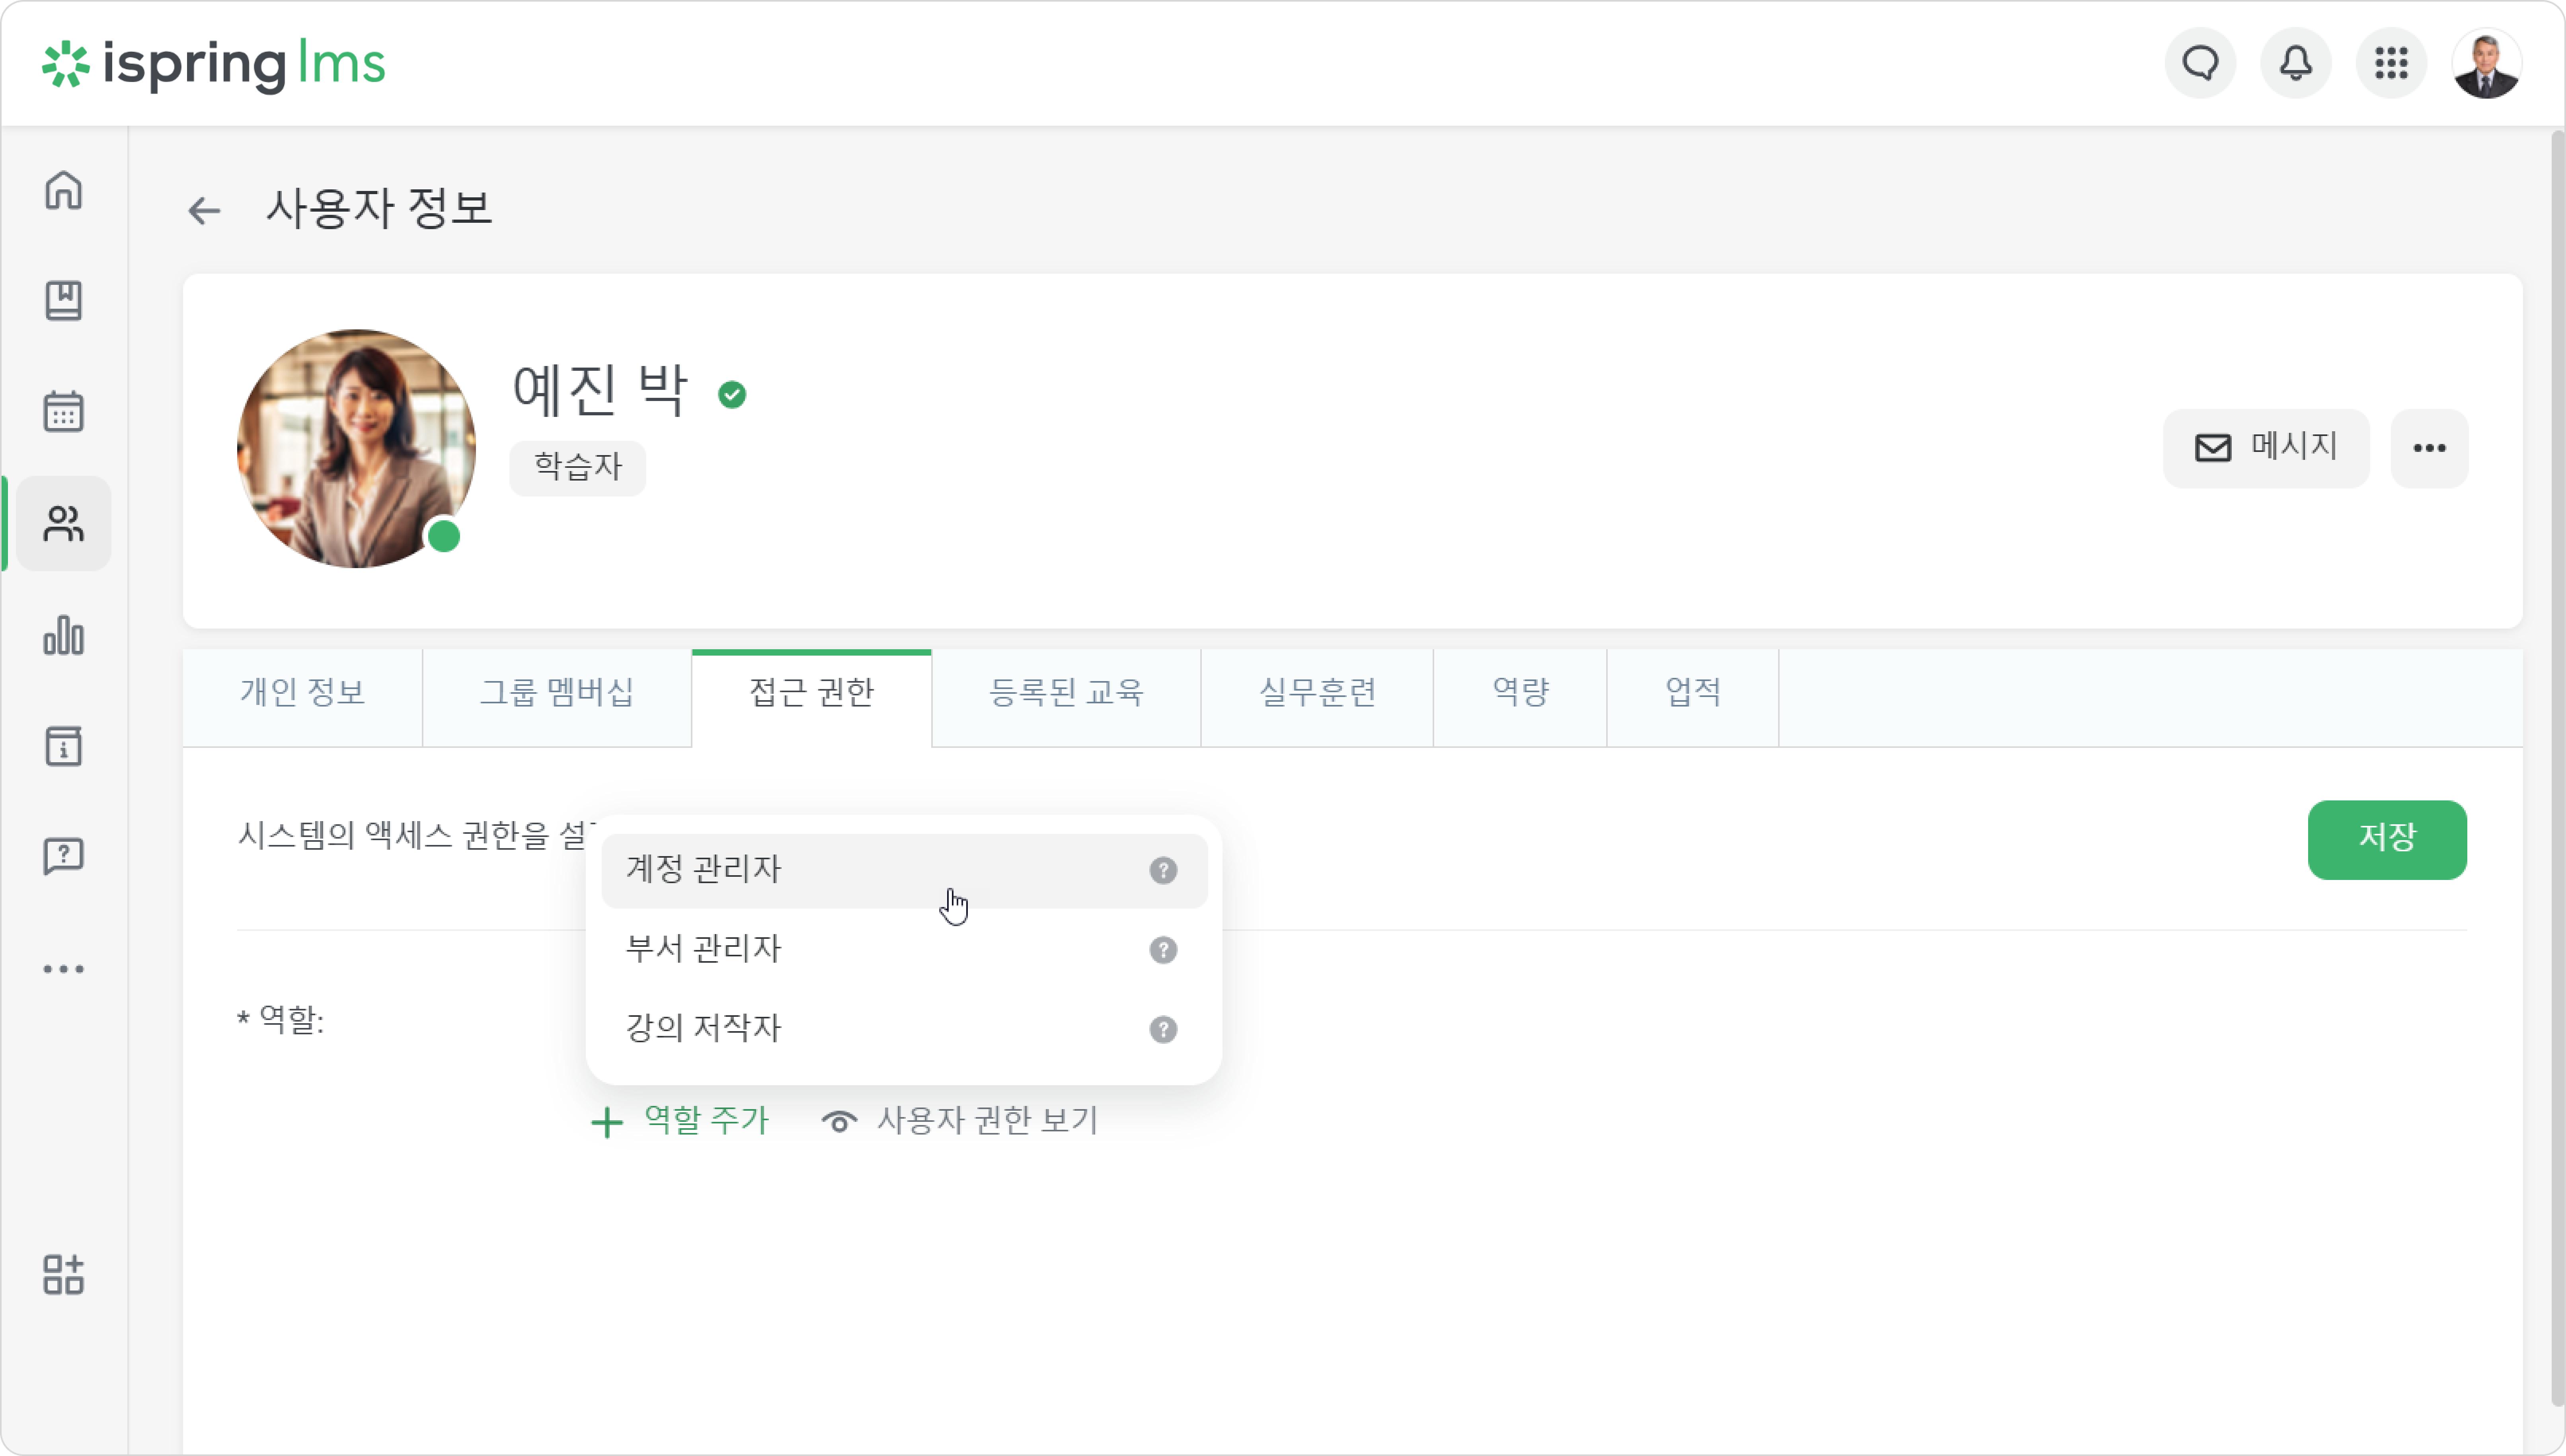Open the chat bubble icon in header
Image resolution: width=2566 pixels, height=1456 pixels.
tap(2200, 63)
